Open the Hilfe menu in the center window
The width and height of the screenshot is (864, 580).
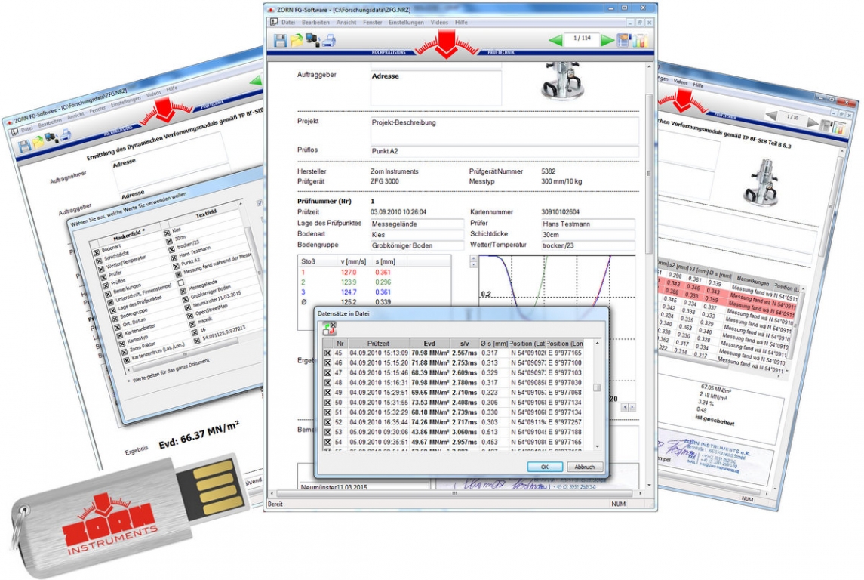click(x=461, y=23)
